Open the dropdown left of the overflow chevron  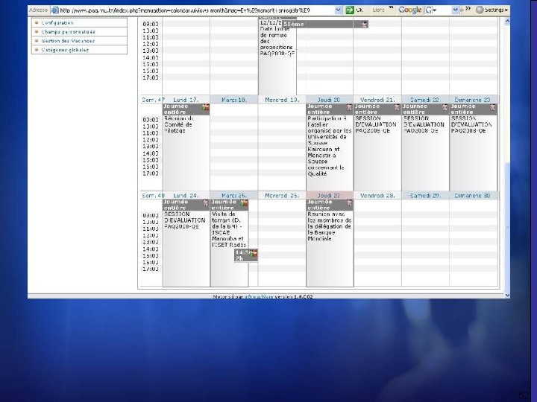pyautogui.click(x=455, y=10)
